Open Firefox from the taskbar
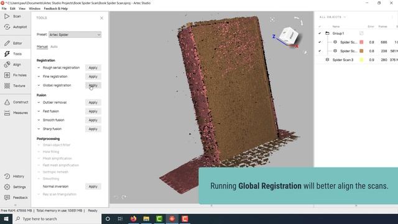The height and width of the screenshot is (224, 398). pos(133,218)
